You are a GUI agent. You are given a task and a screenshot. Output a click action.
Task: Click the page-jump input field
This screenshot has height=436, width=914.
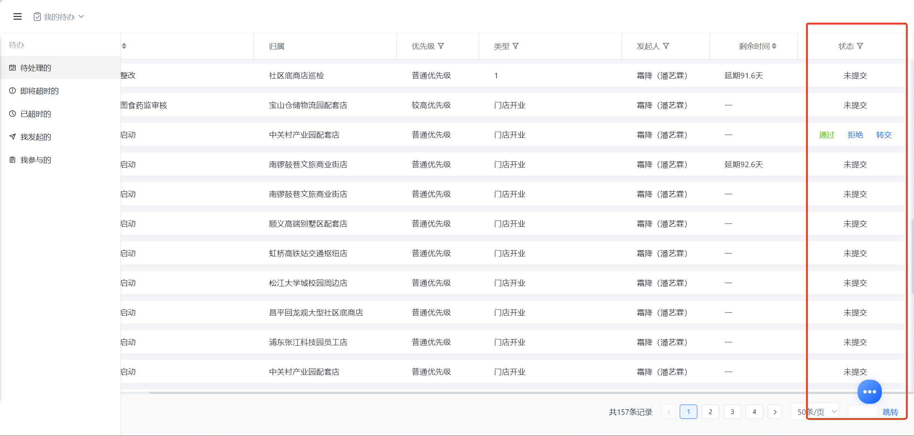pyautogui.click(x=863, y=412)
